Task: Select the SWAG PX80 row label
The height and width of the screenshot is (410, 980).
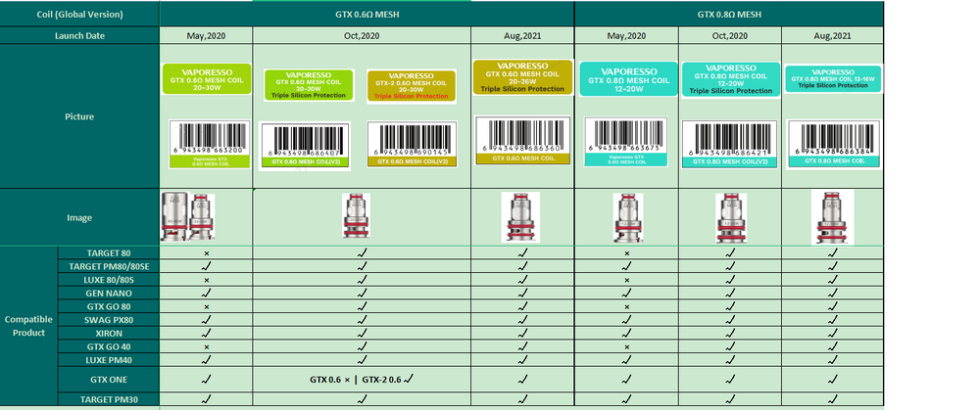Action: (109, 320)
